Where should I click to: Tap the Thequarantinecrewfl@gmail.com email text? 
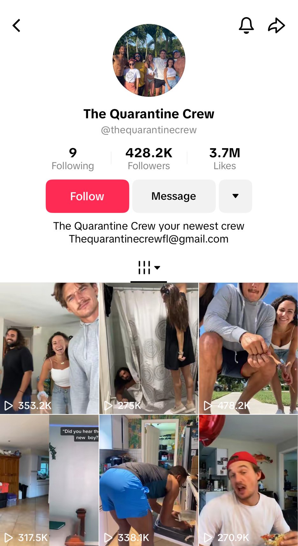(149, 239)
